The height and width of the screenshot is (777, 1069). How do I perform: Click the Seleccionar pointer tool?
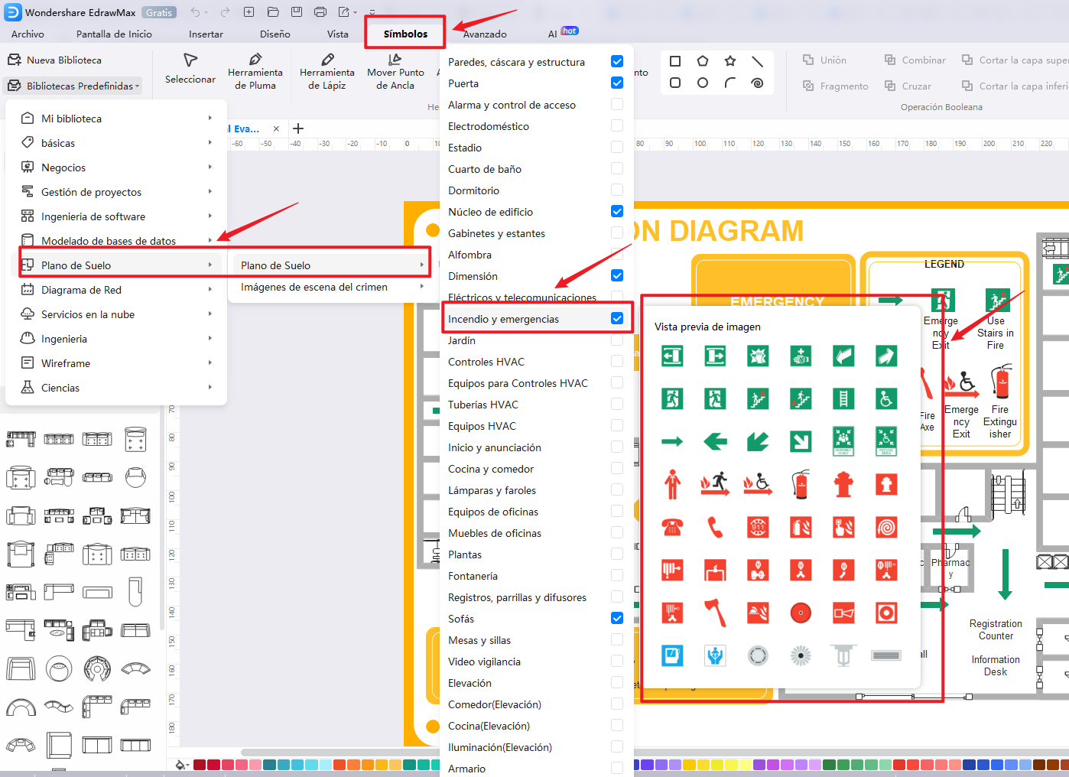pyautogui.click(x=190, y=69)
